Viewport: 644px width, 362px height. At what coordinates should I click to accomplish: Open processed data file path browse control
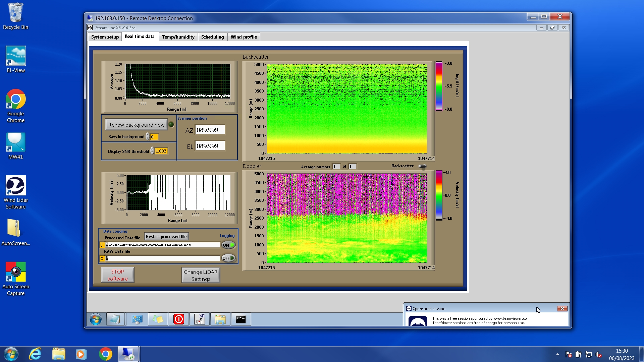pyautogui.click(x=106, y=245)
